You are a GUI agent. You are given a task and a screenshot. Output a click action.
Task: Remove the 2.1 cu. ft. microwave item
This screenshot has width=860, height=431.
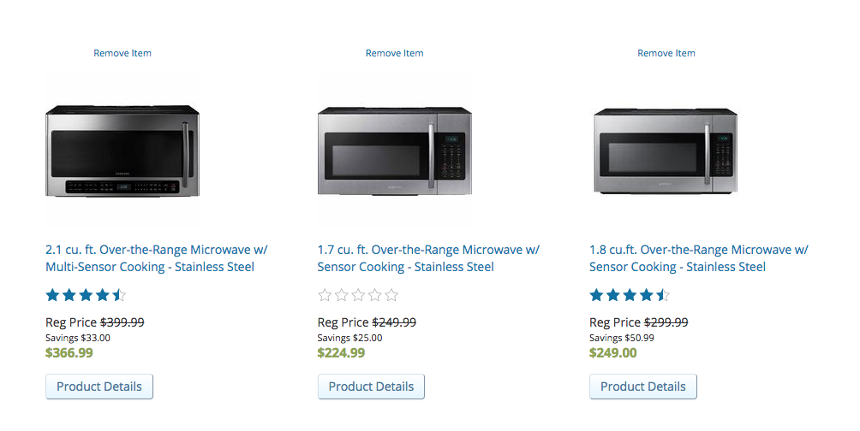coord(122,53)
